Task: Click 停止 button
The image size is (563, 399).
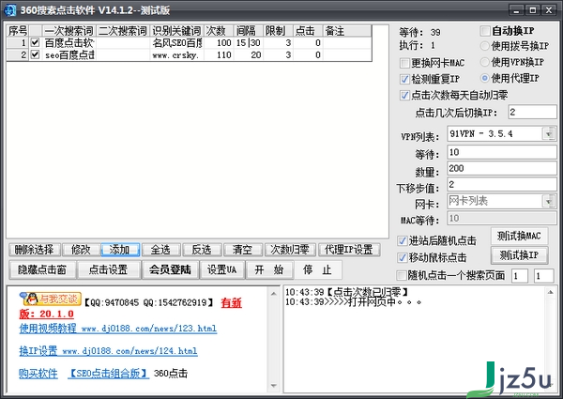Action: tap(317, 269)
